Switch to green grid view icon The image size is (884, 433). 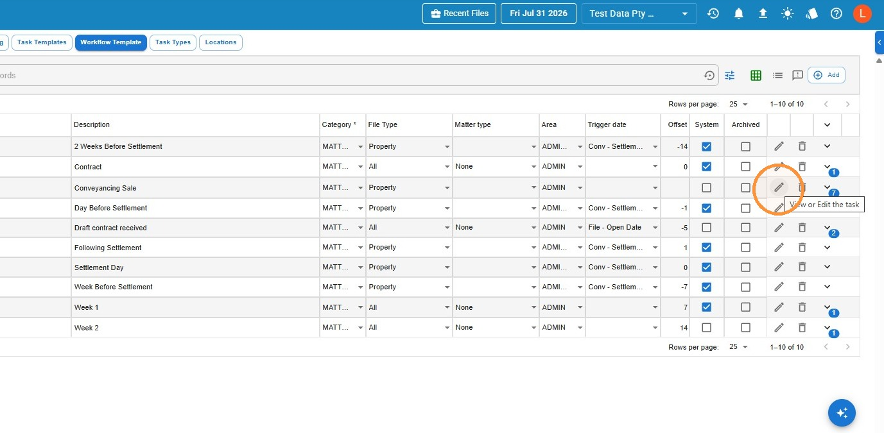pos(756,75)
